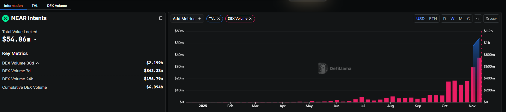Click the $1.2b right axis label

[x=488, y=31]
